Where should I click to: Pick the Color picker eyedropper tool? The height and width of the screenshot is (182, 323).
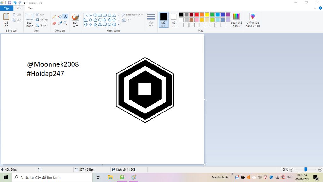[60, 23]
